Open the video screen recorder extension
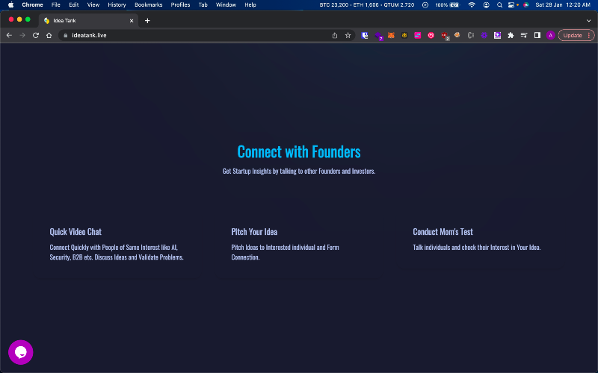The height and width of the screenshot is (373, 598). [x=497, y=35]
